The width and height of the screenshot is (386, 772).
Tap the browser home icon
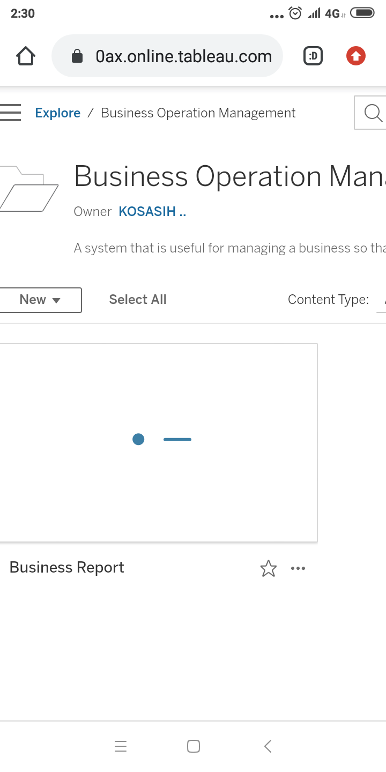tap(25, 55)
